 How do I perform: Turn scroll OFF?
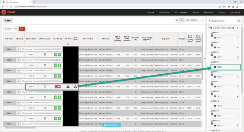pos(22,29)
